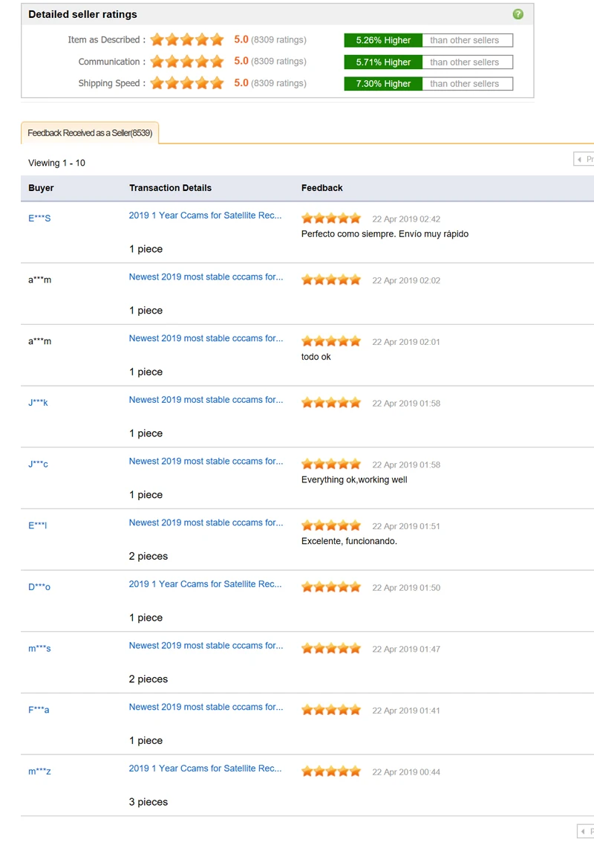The height and width of the screenshot is (854, 594).
Task: Open buyer D***o profile link
Action: [39, 587]
